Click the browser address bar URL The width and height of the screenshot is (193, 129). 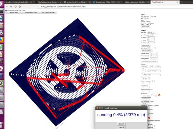pos(64,6)
